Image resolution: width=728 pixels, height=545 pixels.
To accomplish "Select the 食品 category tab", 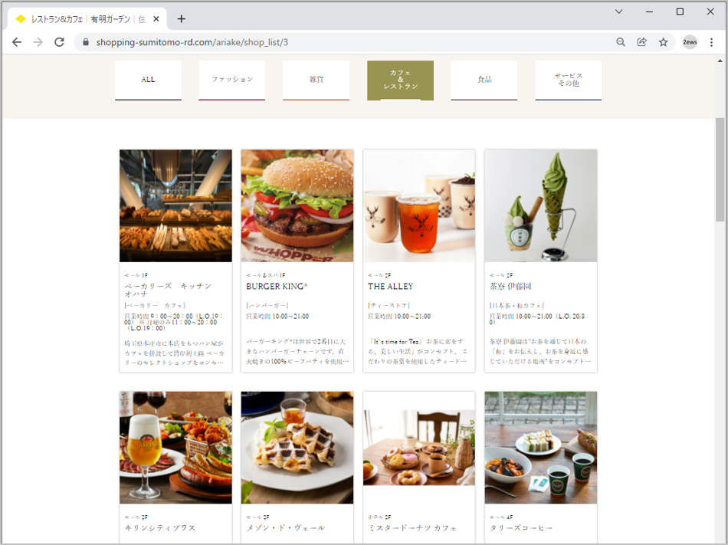I will (484, 80).
